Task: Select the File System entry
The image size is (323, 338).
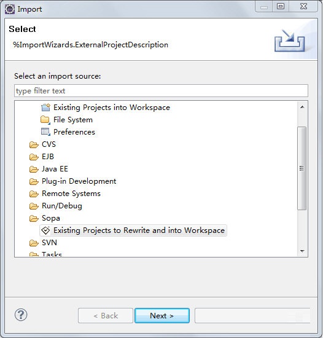Action: [x=73, y=120]
